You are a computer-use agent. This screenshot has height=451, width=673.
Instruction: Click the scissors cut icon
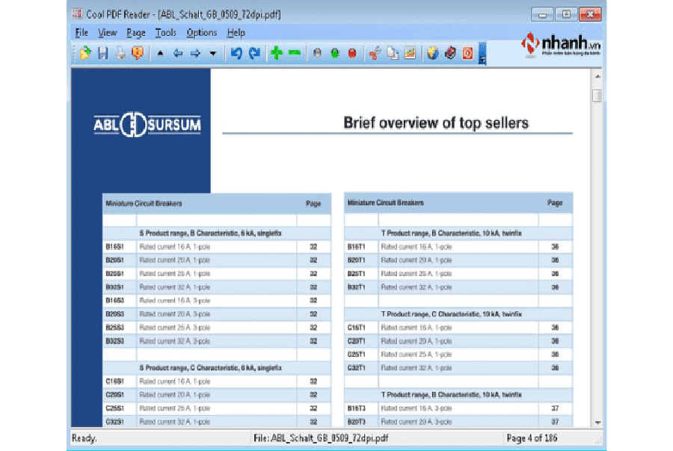375,54
